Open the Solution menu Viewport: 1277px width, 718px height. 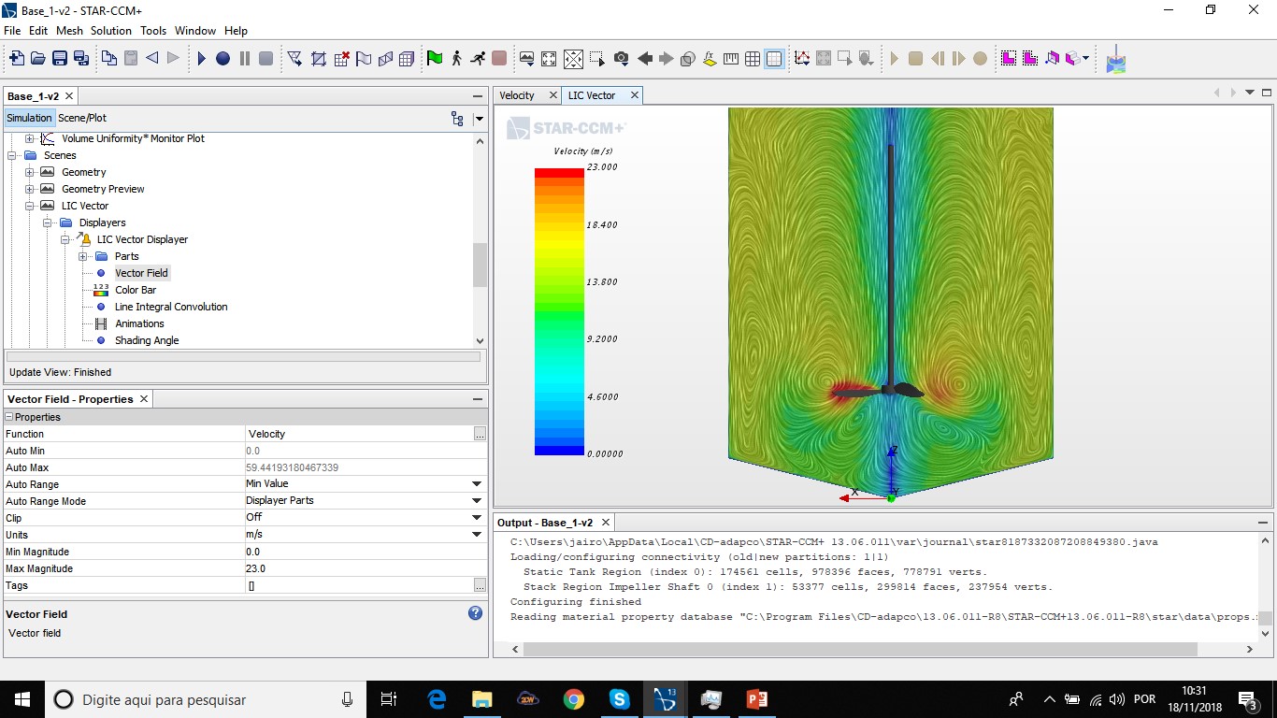click(110, 31)
